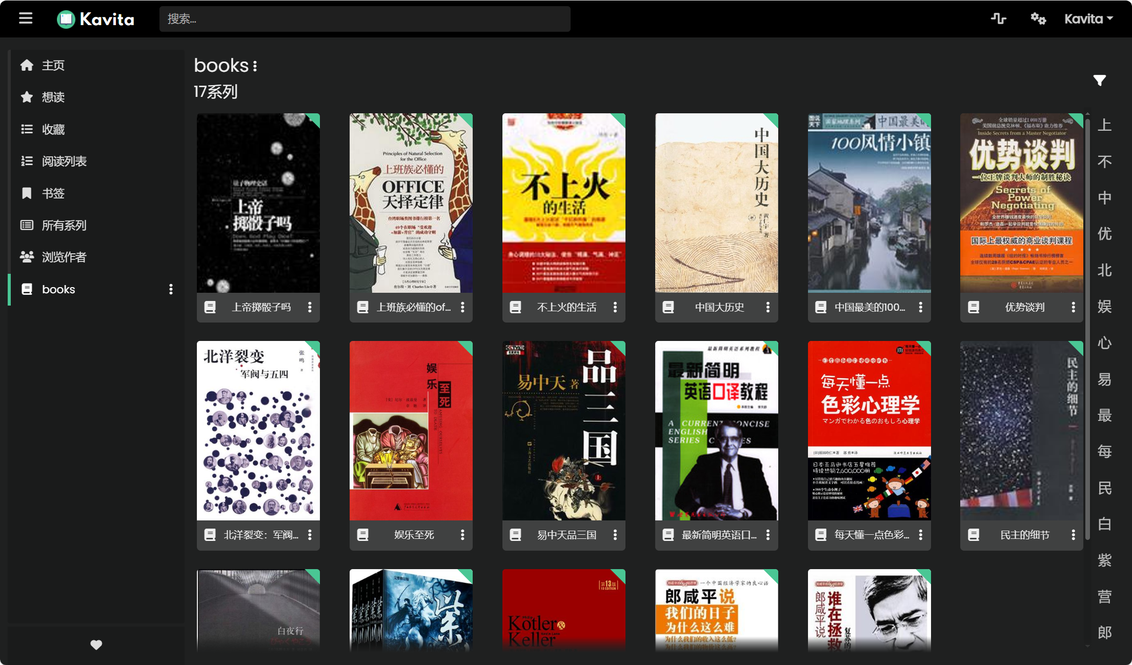This screenshot has width=1132, height=665.
Task: Click book icon on 不上火的生活 card
Action: pyautogui.click(x=515, y=307)
